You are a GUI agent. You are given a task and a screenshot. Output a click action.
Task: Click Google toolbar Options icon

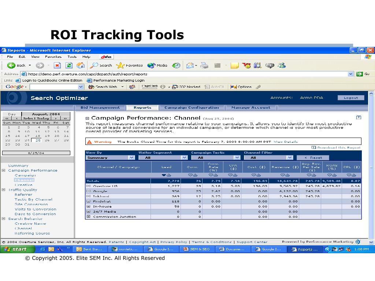[x=233, y=87]
